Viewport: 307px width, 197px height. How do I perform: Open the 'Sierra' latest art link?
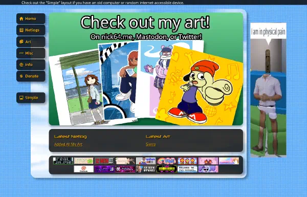tap(151, 144)
